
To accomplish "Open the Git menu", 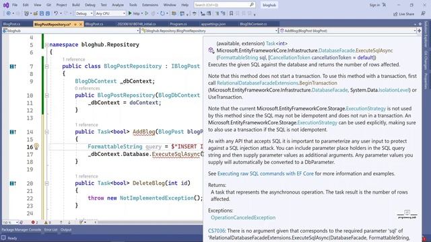I will coord(48,5).
